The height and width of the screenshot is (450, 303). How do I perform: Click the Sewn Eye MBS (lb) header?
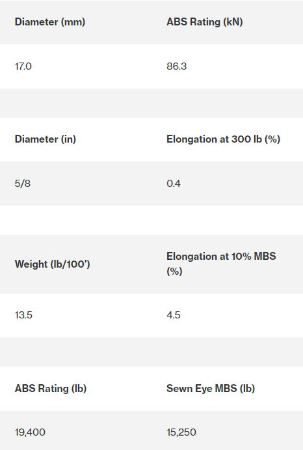click(x=211, y=389)
